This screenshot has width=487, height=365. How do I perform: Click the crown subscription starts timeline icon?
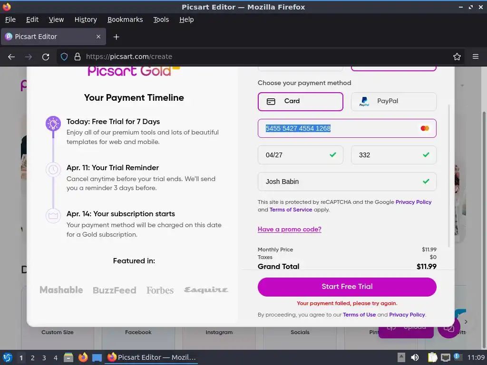[x=53, y=216]
